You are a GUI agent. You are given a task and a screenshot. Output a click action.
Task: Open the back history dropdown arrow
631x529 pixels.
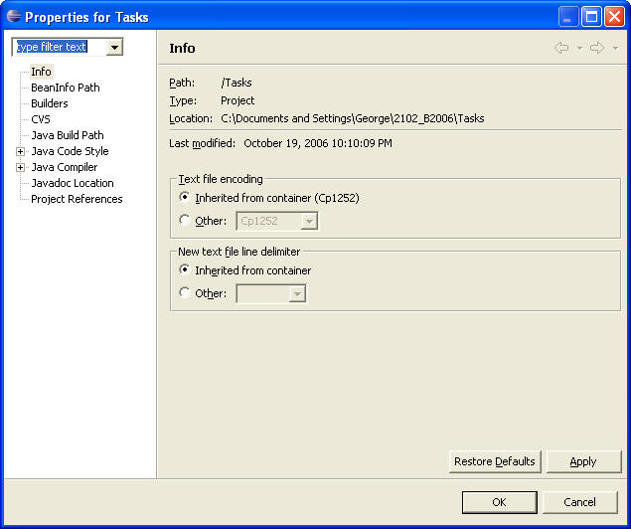click(579, 49)
